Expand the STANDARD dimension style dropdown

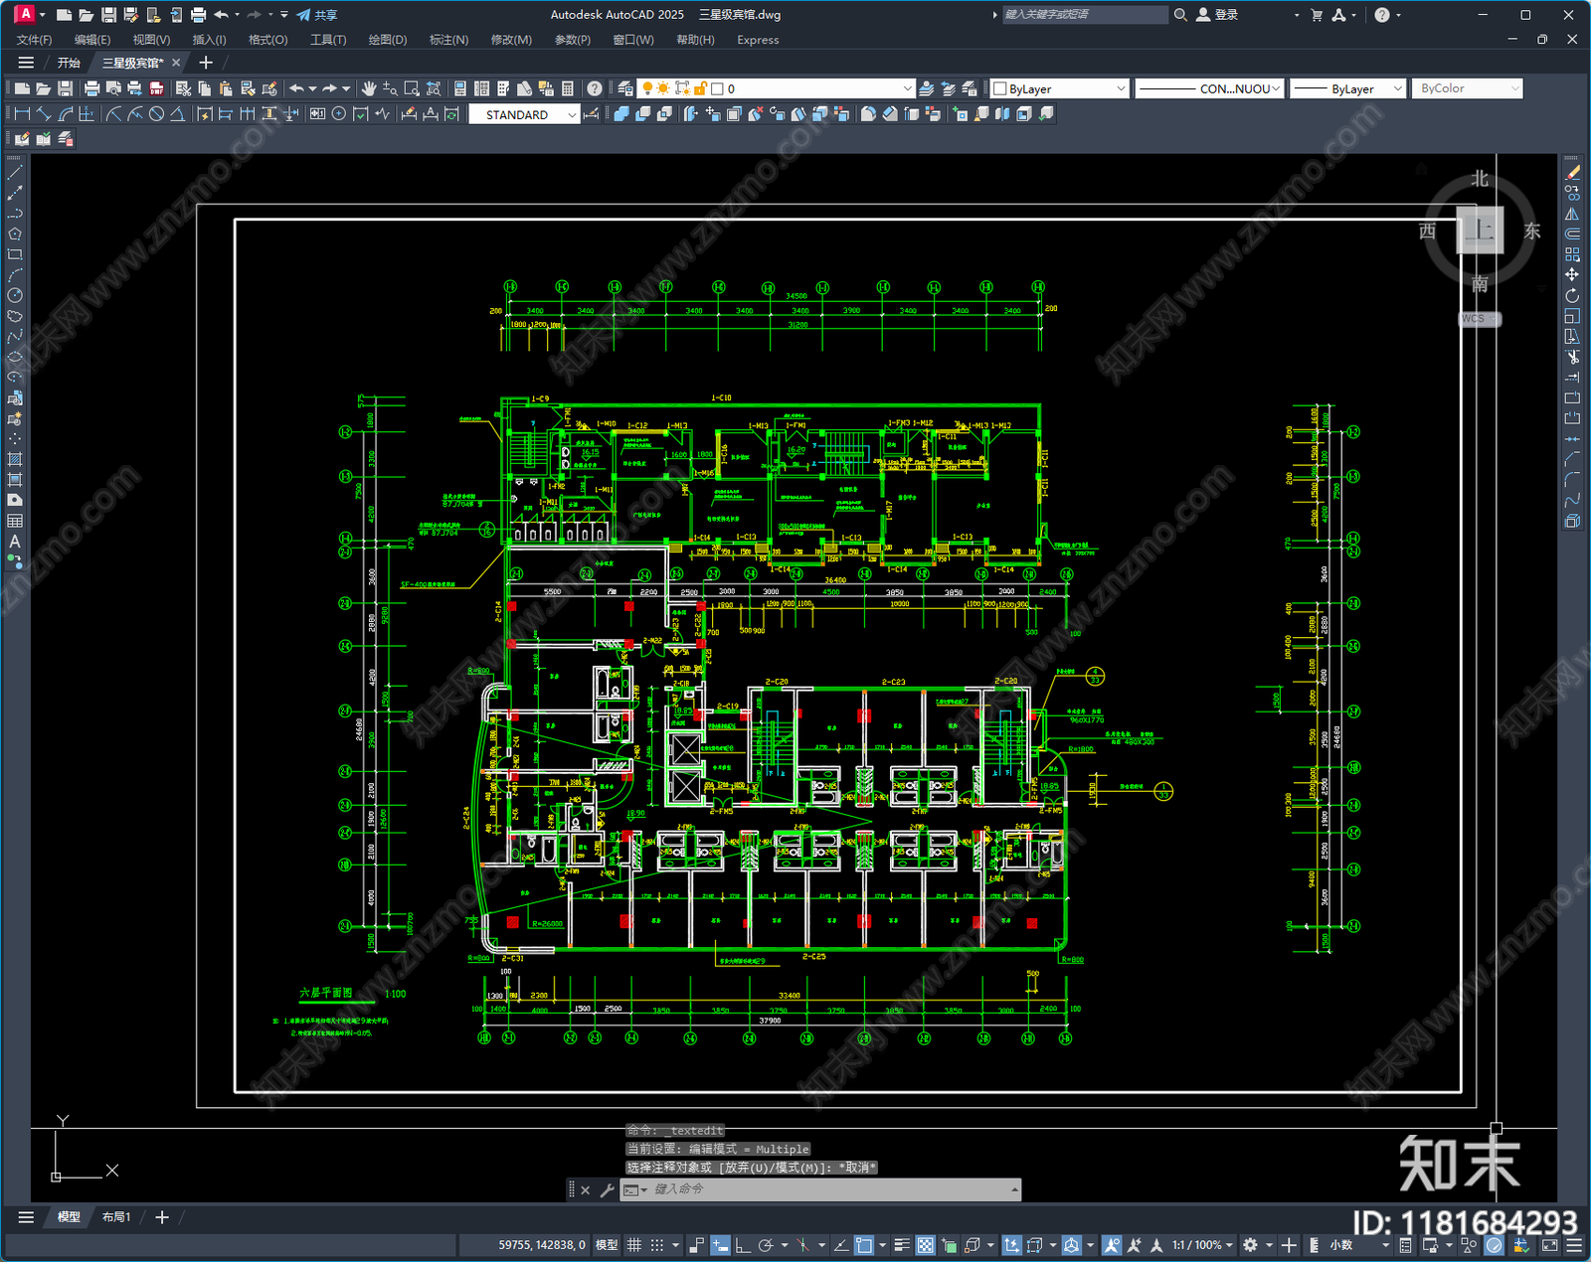[x=572, y=115]
